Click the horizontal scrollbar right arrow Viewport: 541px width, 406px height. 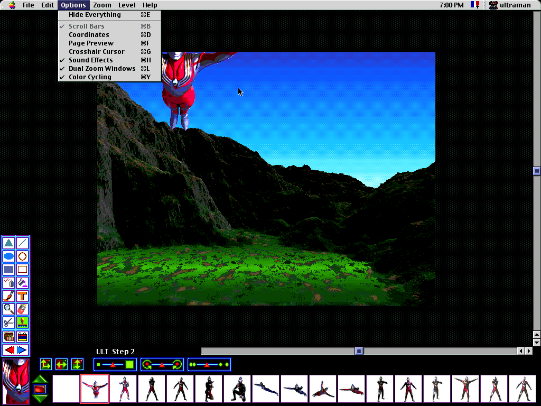coord(528,351)
